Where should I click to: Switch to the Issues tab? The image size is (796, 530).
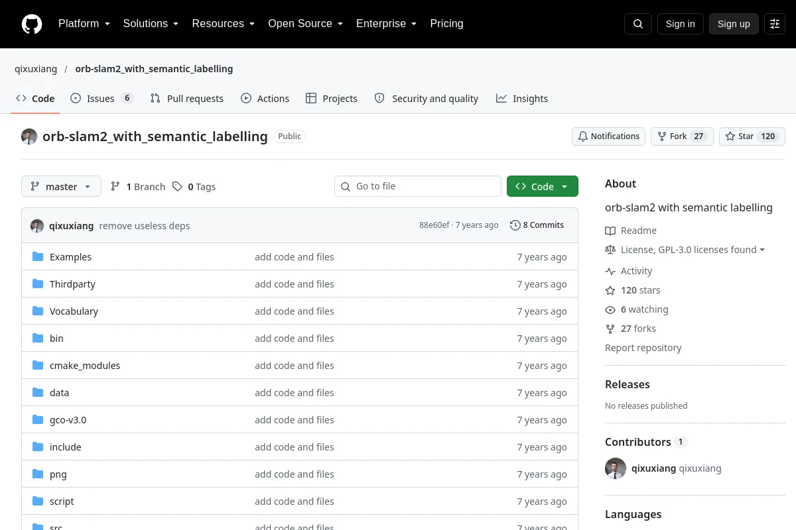tap(101, 99)
